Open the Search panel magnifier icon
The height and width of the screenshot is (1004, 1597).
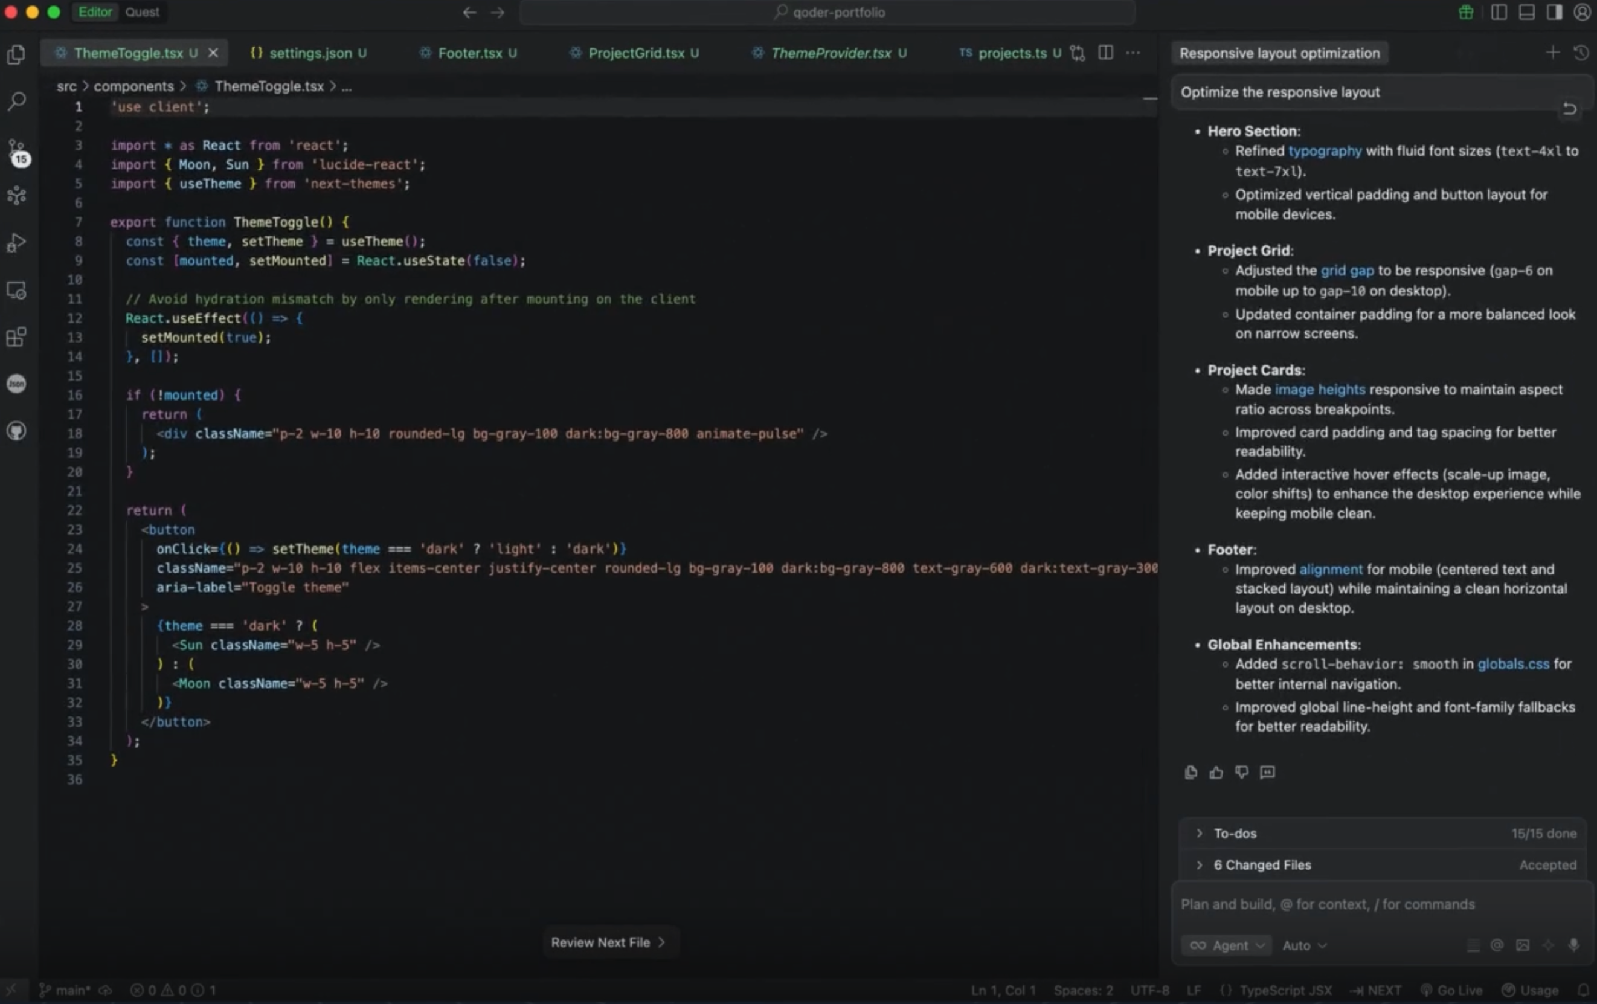16,101
